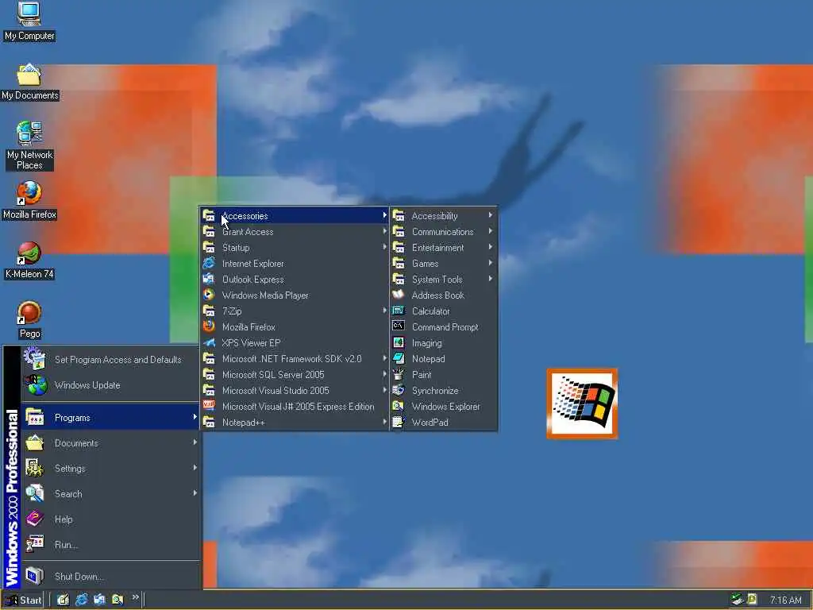This screenshot has width=813, height=610.
Task: Click the clock showing 7:16 AM
Action: [785, 600]
